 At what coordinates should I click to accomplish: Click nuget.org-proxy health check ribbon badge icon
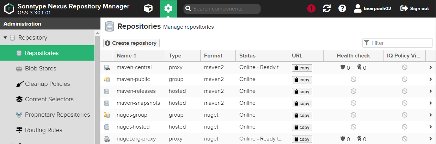pos(359,139)
